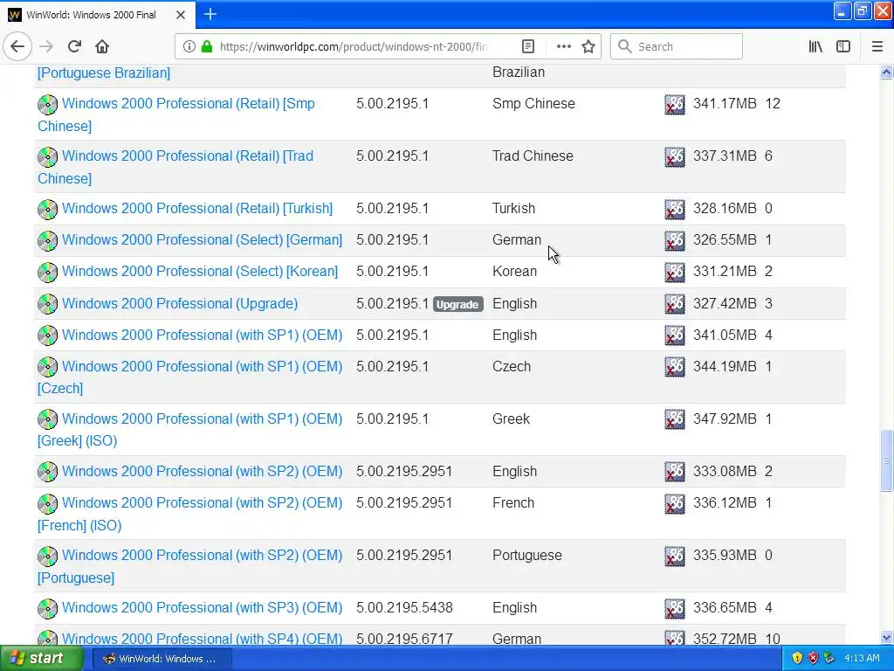Screen dimensions: 894x671
Task: Click disc icon for Retail Smp Chinese row
Action: 47,105
